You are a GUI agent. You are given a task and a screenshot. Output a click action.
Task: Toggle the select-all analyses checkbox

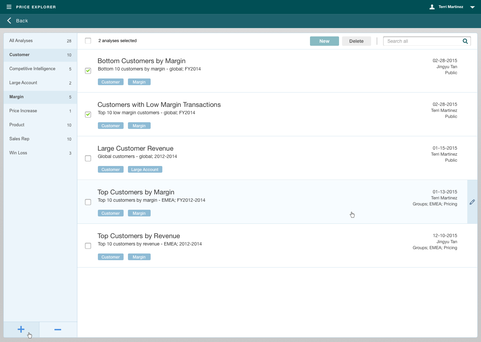pyautogui.click(x=88, y=41)
